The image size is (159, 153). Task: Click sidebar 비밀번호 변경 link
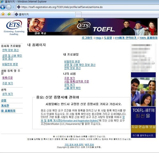coord(10,64)
